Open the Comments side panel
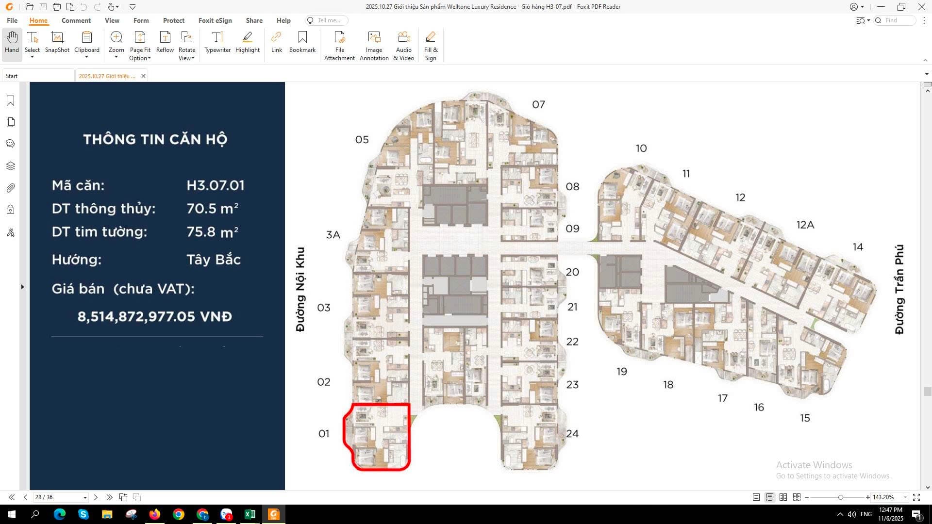932x524 pixels. point(10,144)
